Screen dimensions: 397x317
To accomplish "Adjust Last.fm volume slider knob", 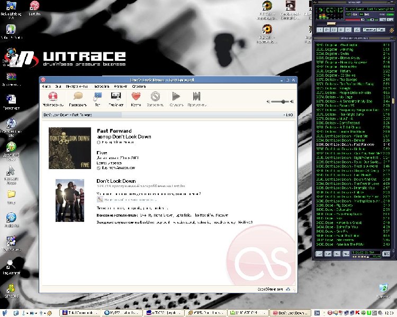I will tap(283, 101).
